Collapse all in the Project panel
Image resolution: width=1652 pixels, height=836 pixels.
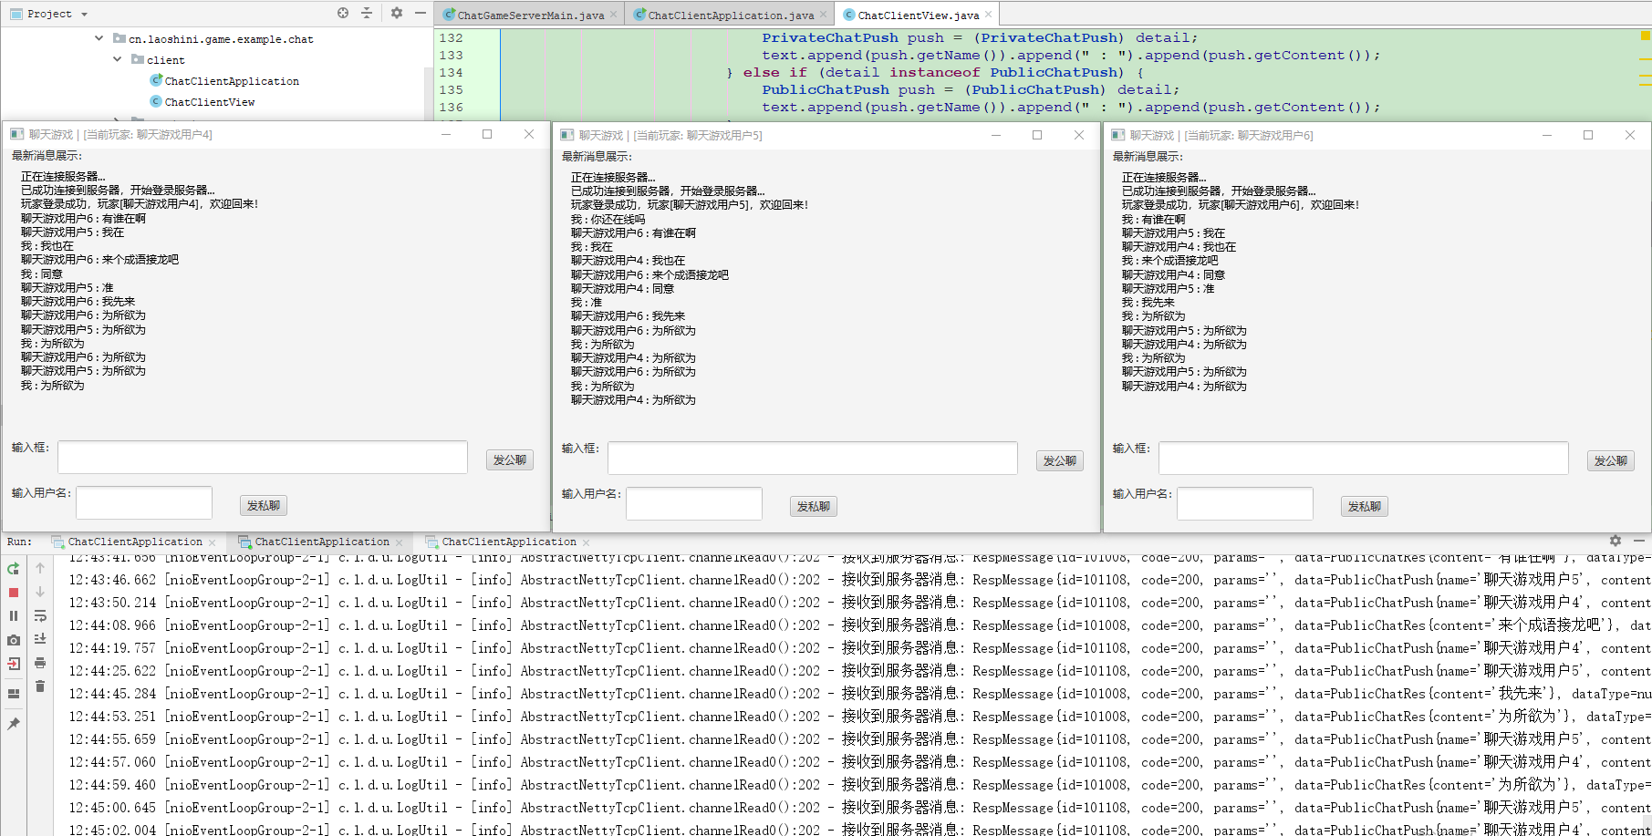coord(367,13)
